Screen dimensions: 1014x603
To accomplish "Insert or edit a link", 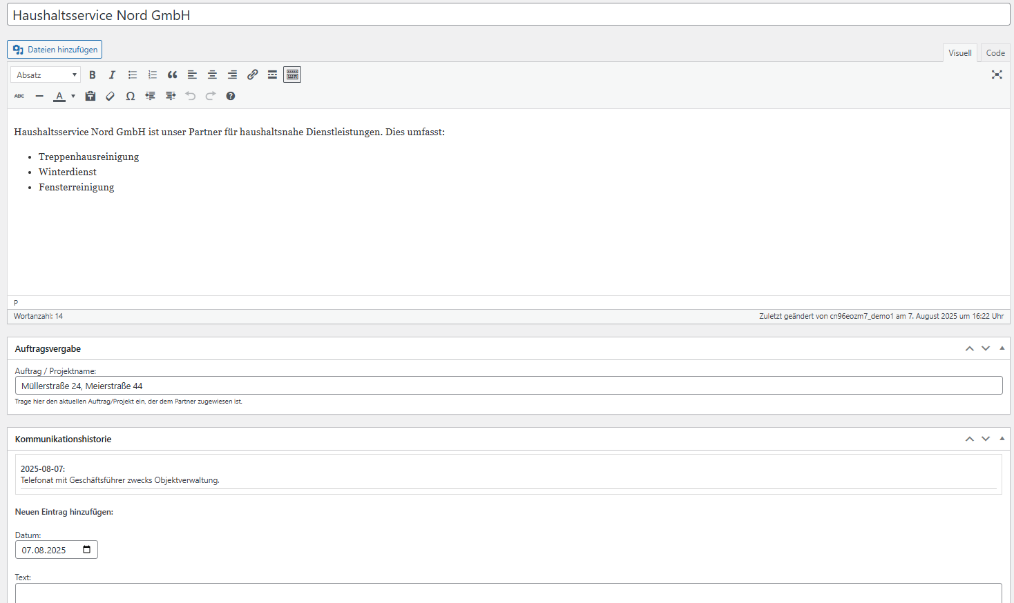I will click(253, 75).
